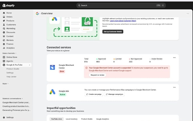Click the Limited status label
This screenshot has width=193, height=121.
coord(118,59)
